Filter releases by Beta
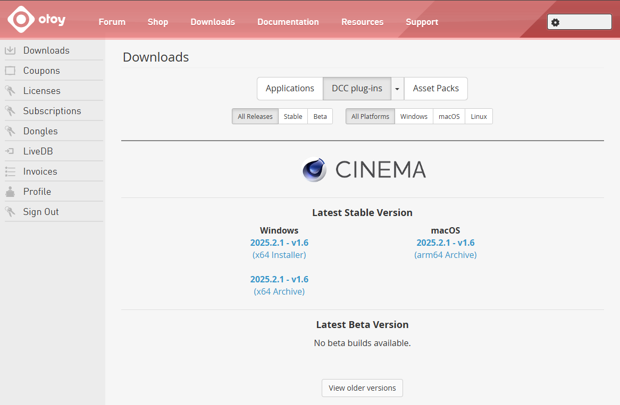This screenshot has height=405, width=620. (320, 116)
